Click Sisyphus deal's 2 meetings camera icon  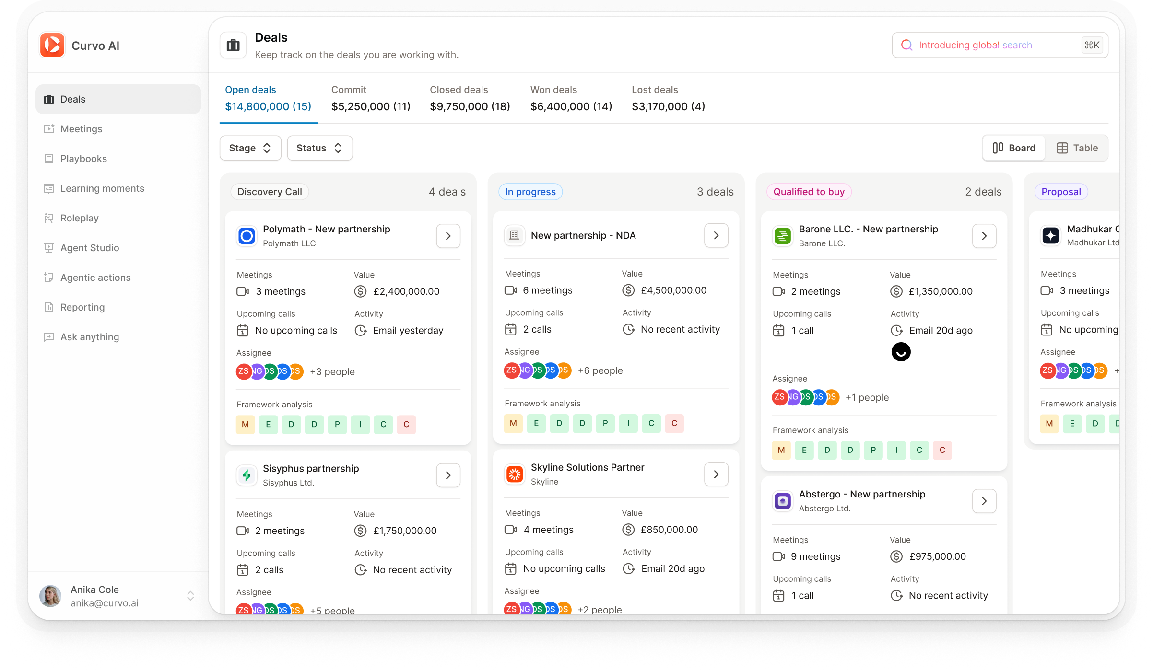point(243,531)
